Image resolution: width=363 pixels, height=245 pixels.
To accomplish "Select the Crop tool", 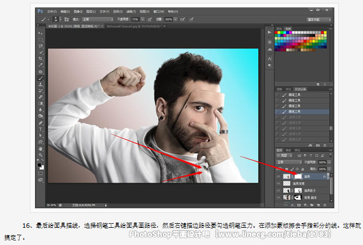I will pyautogui.click(x=41, y=59).
